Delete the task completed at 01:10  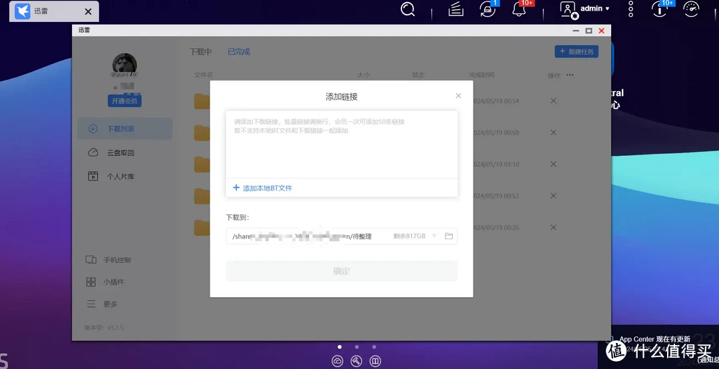(x=553, y=164)
